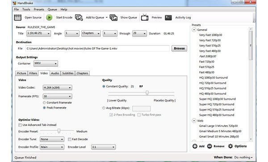Click the Open Source clapperboard icon
Viewport: 268px width, 162px height.
coord(17,17)
